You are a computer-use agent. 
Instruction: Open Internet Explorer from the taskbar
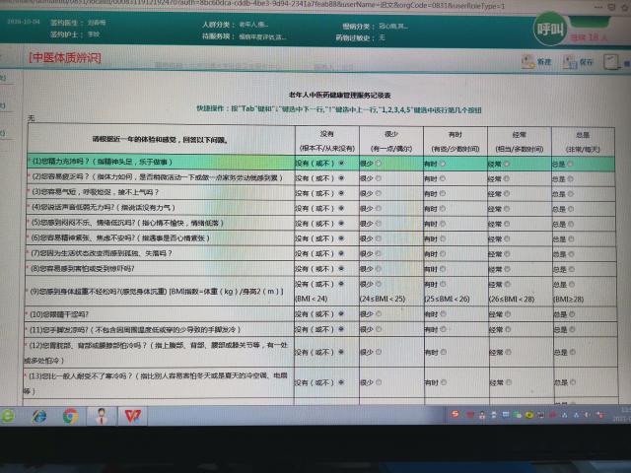(x=39, y=415)
